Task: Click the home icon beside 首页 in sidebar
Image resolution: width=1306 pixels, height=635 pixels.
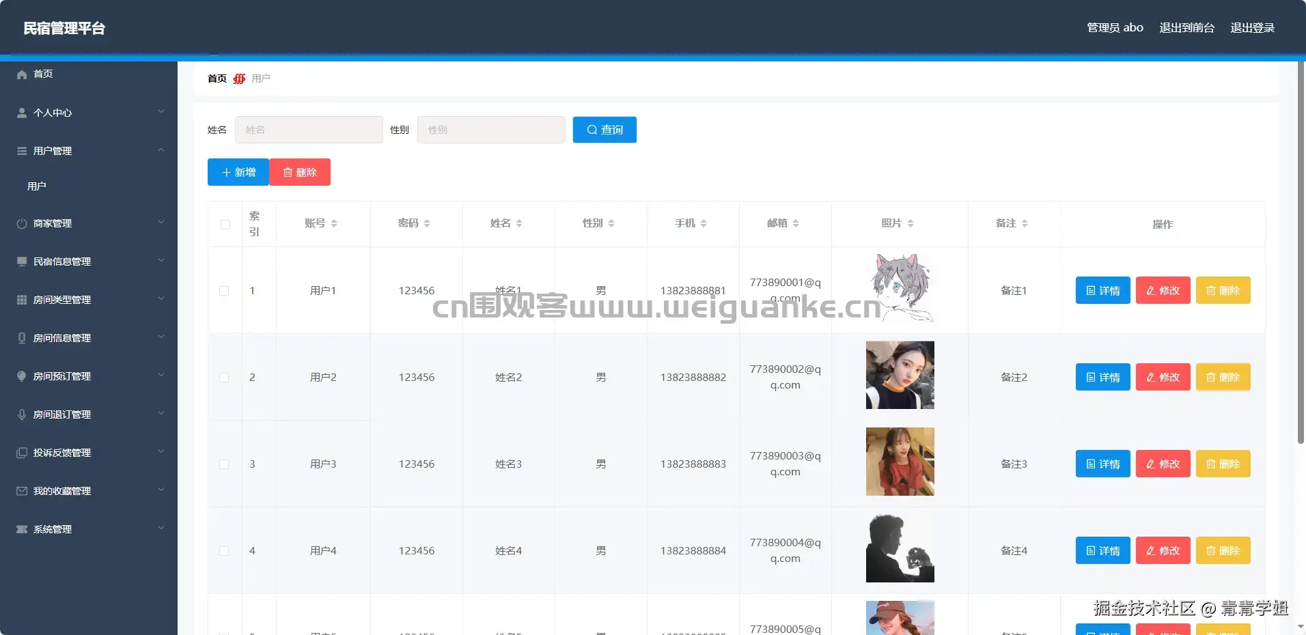Action: coord(22,74)
